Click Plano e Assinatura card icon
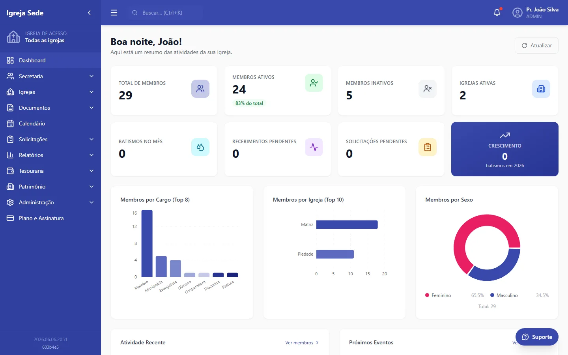 pos(10,218)
